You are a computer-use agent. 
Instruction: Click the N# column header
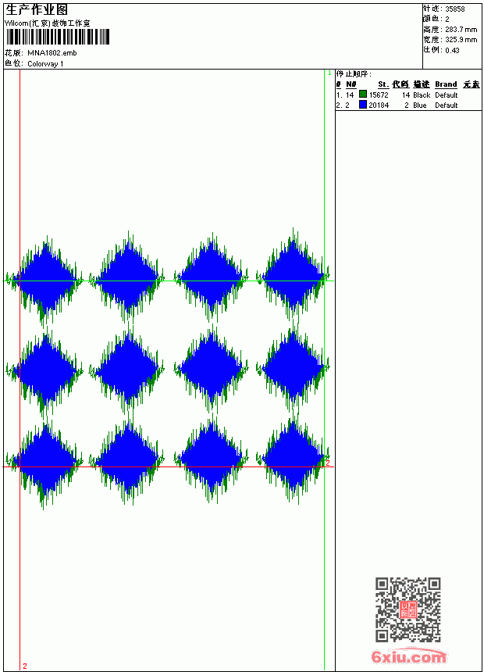tap(351, 84)
